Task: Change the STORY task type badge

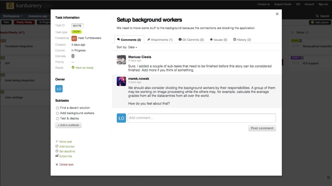Action: [x=76, y=32]
